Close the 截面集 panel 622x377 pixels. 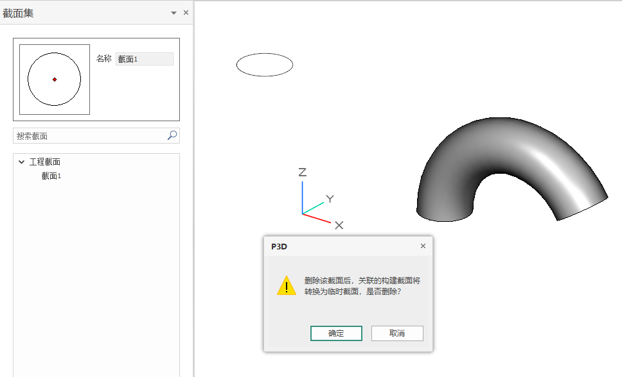point(186,12)
